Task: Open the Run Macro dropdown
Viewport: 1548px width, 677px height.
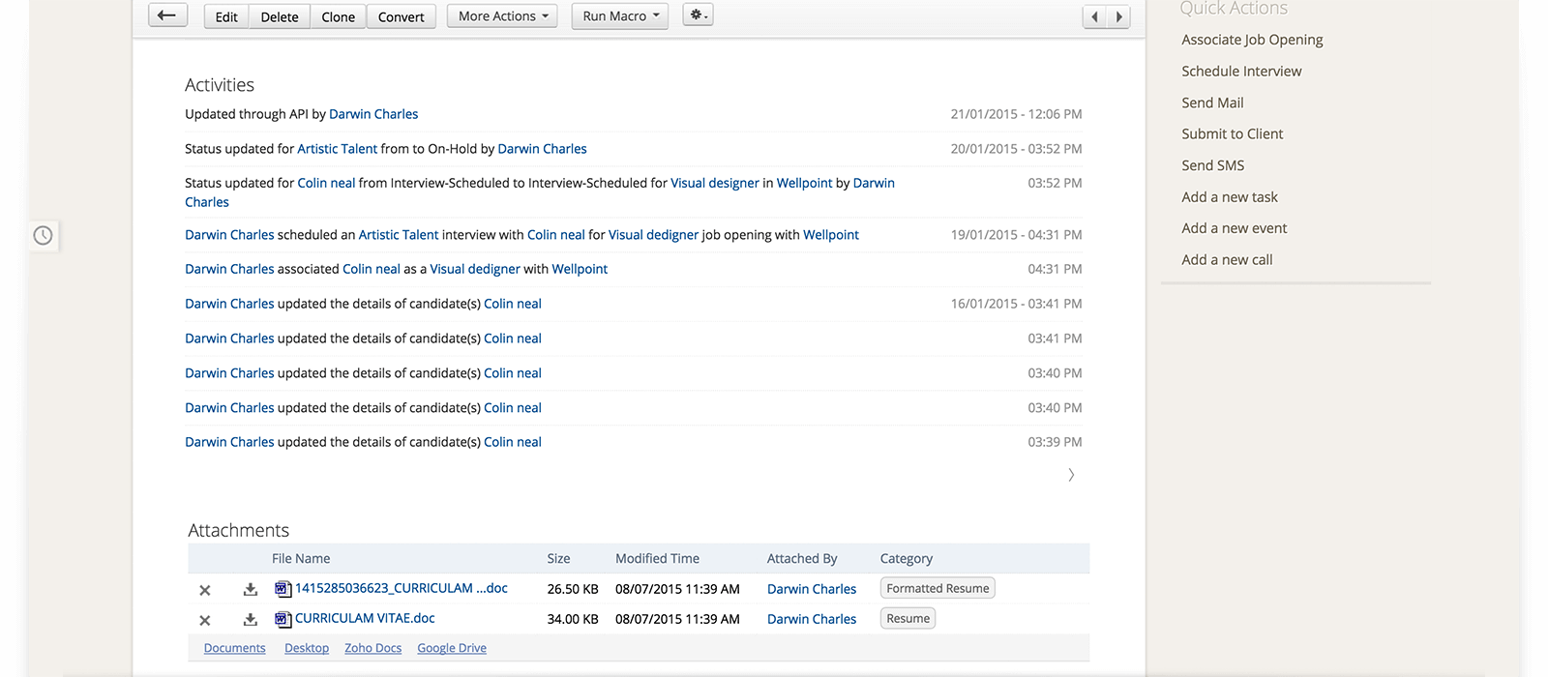Action: click(619, 16)
